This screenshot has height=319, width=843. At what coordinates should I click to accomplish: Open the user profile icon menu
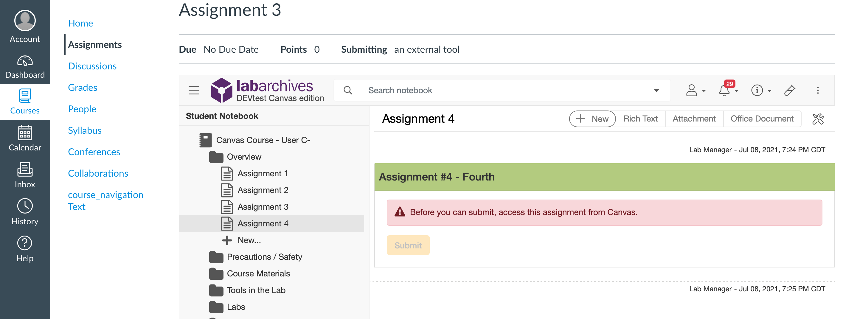pyautogui.click(x=692, y=90)
